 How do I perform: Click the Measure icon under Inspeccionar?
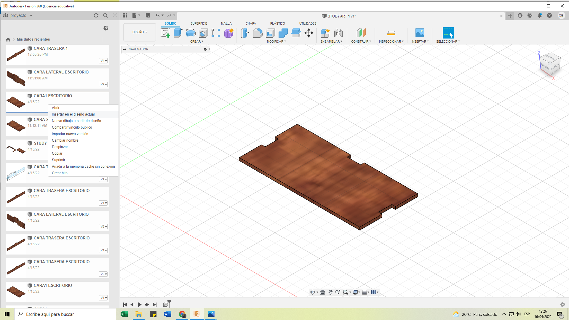click(x=391, y=33)
